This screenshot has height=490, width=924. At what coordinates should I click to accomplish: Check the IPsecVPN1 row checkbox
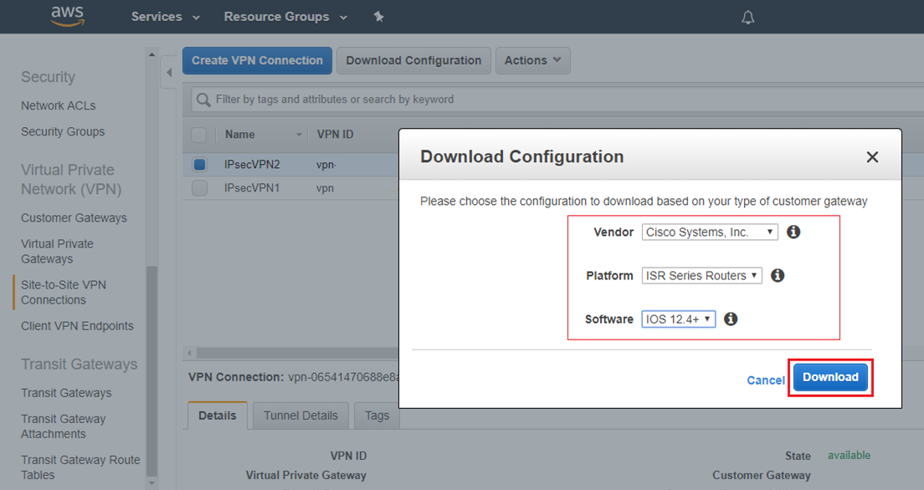click(199, 188)
